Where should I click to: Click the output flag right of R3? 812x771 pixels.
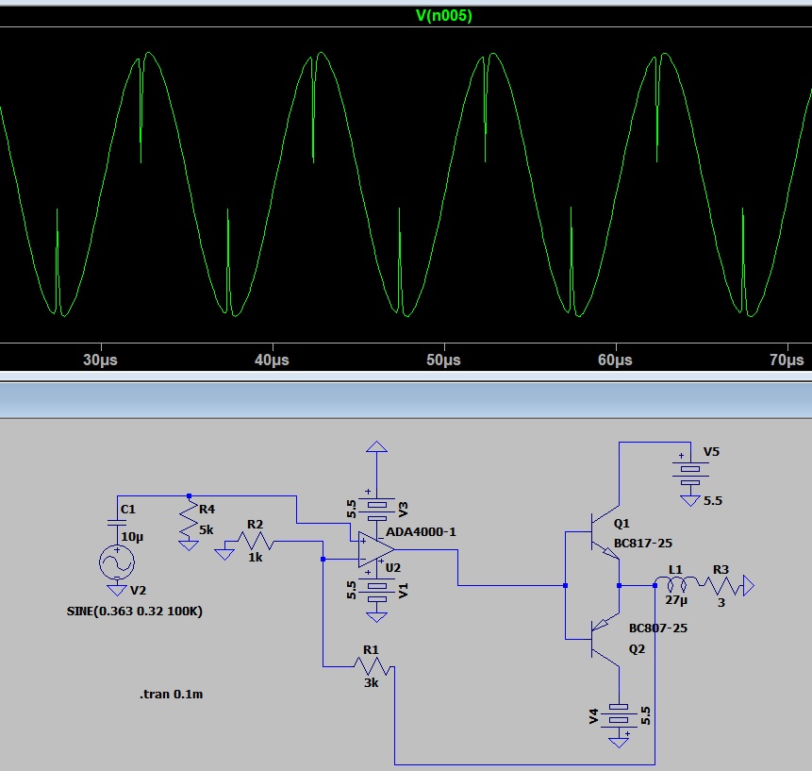click(x=749, y=585)
